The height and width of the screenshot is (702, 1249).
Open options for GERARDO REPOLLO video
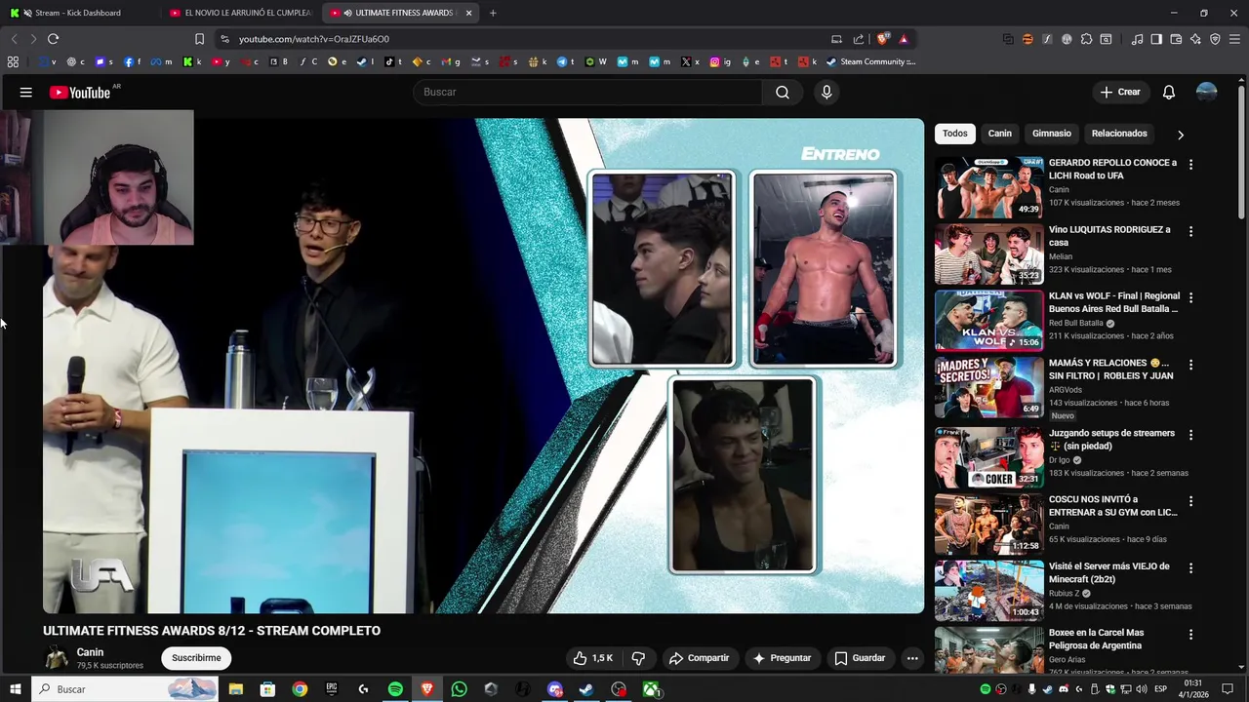tap(1190, 164)
